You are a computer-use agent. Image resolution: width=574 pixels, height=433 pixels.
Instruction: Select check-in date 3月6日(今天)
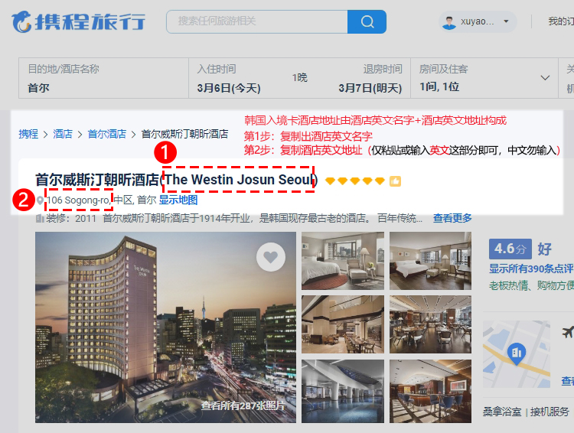point(229,88)
